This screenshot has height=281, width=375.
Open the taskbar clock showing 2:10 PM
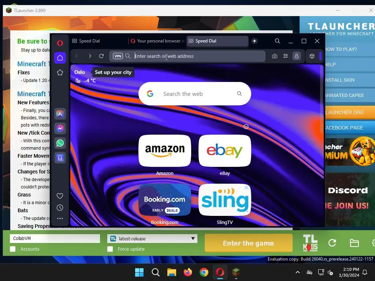point(349,272)
